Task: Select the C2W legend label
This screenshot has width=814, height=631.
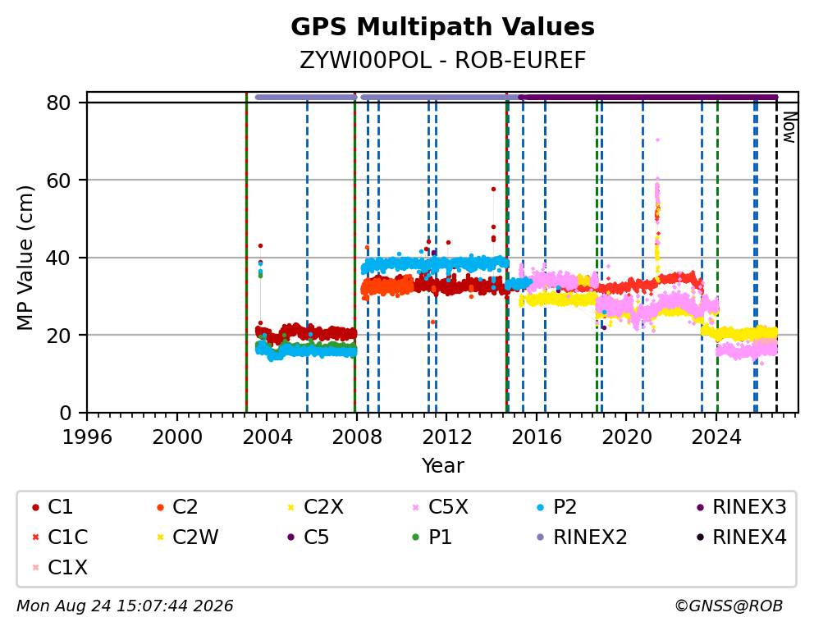Action: coord(195,537)
